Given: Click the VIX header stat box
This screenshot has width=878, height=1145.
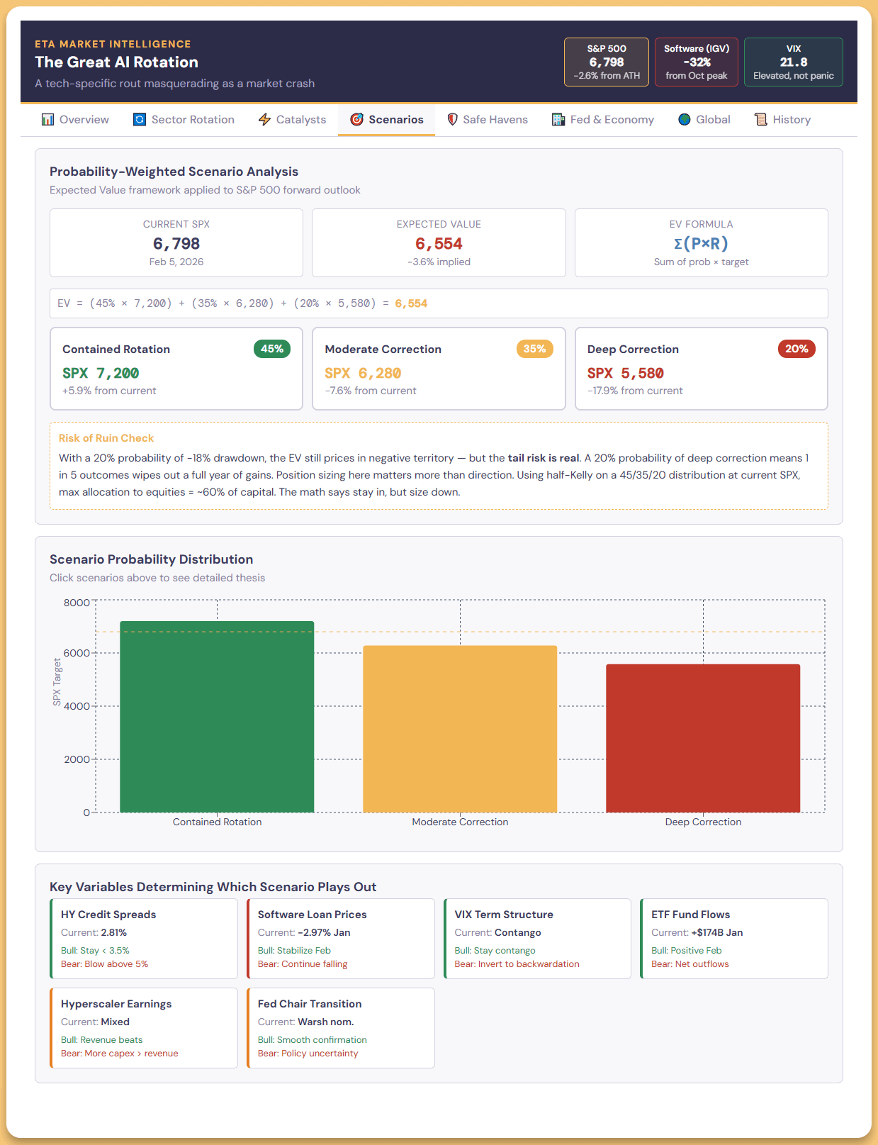Looking at the screenshot, I should pyautogui.click(x=794, y=62).
